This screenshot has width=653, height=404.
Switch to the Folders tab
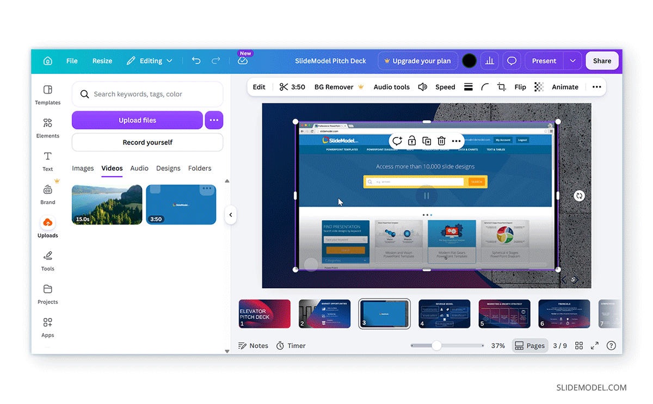[x=200, y=168]
